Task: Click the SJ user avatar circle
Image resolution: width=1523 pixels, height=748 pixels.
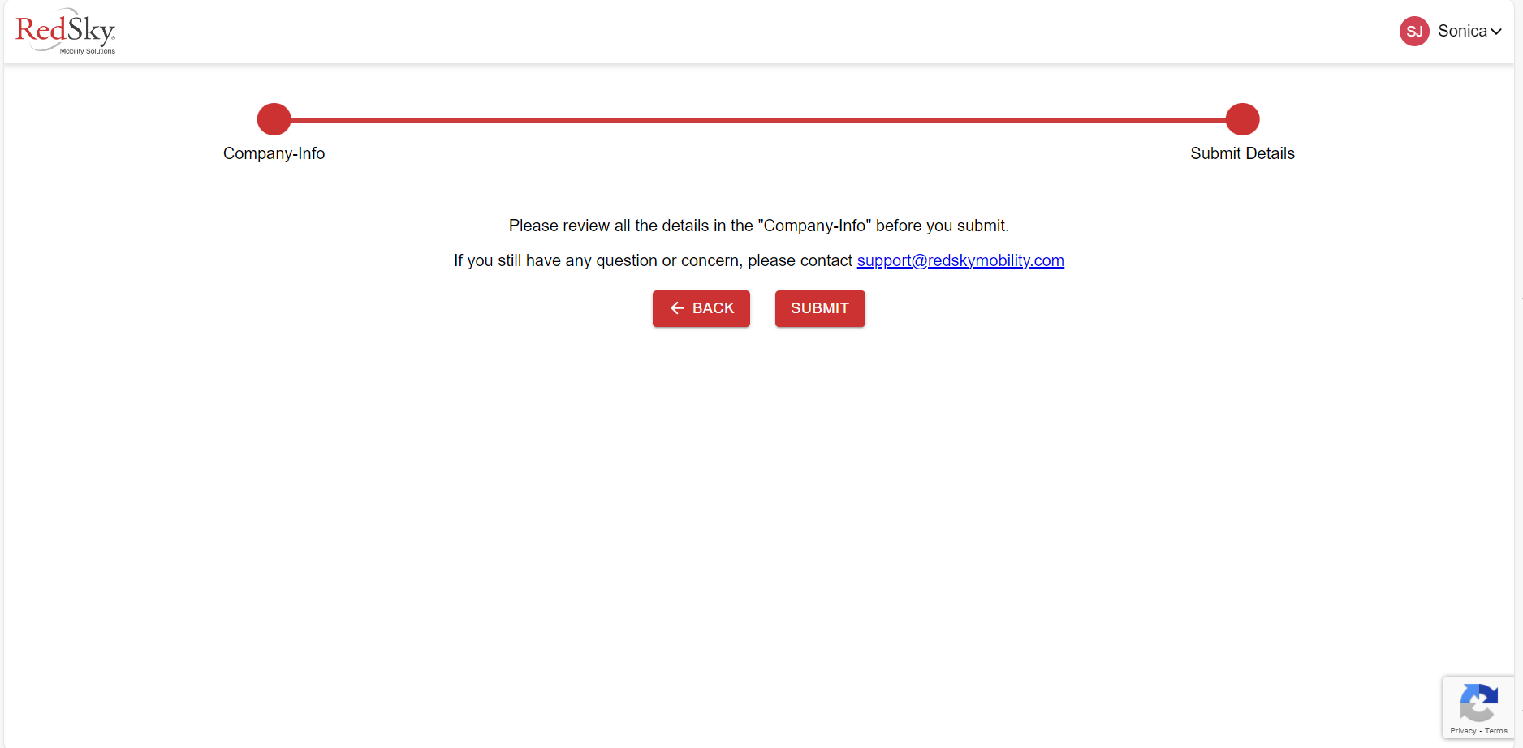Action: click(x=1414, y=32)
